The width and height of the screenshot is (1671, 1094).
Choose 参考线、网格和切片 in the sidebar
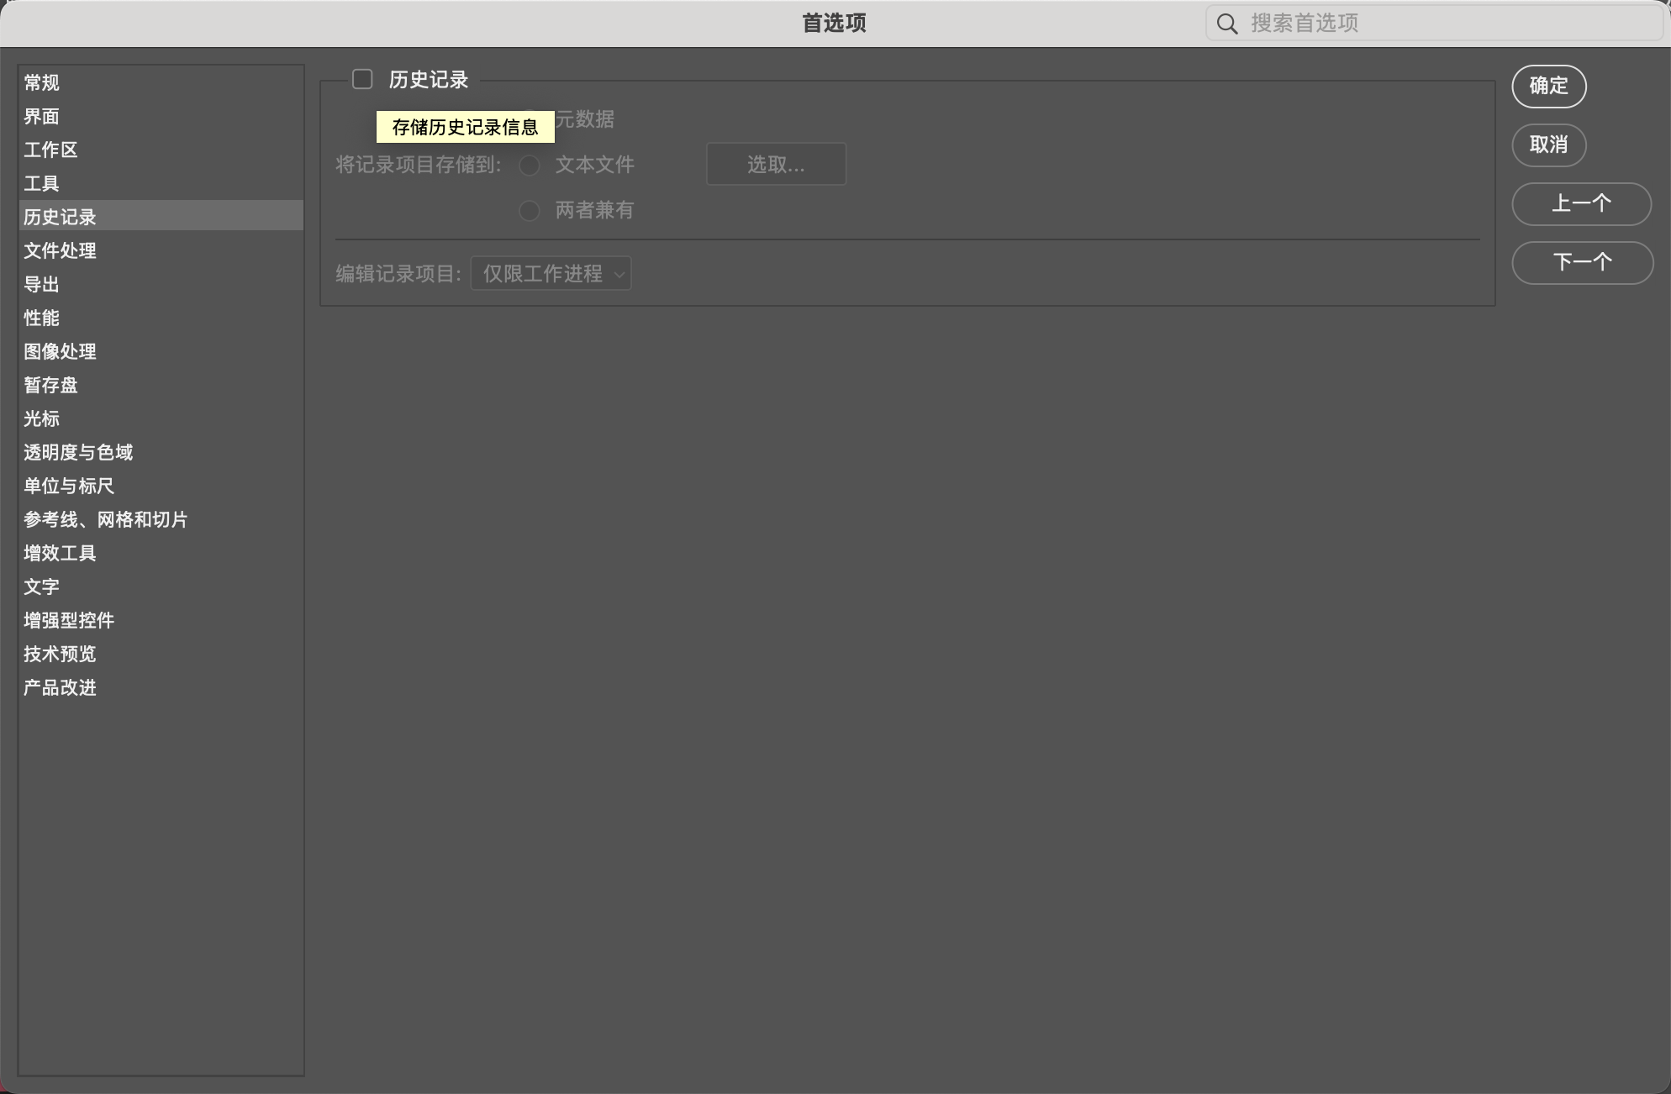click(106, 519)
